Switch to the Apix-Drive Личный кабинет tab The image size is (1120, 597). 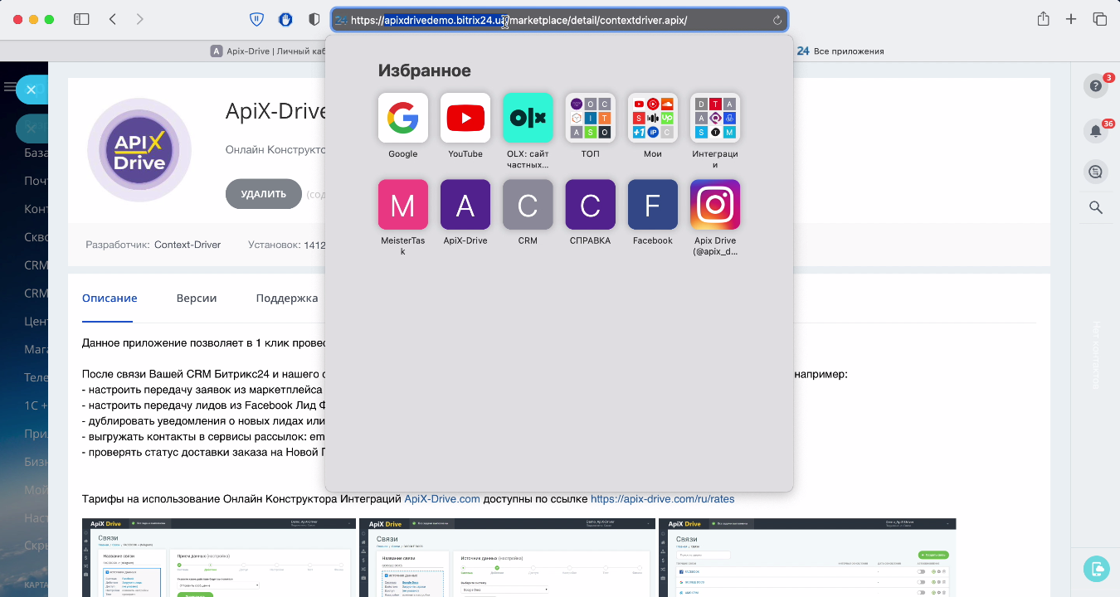click(269, 51)
